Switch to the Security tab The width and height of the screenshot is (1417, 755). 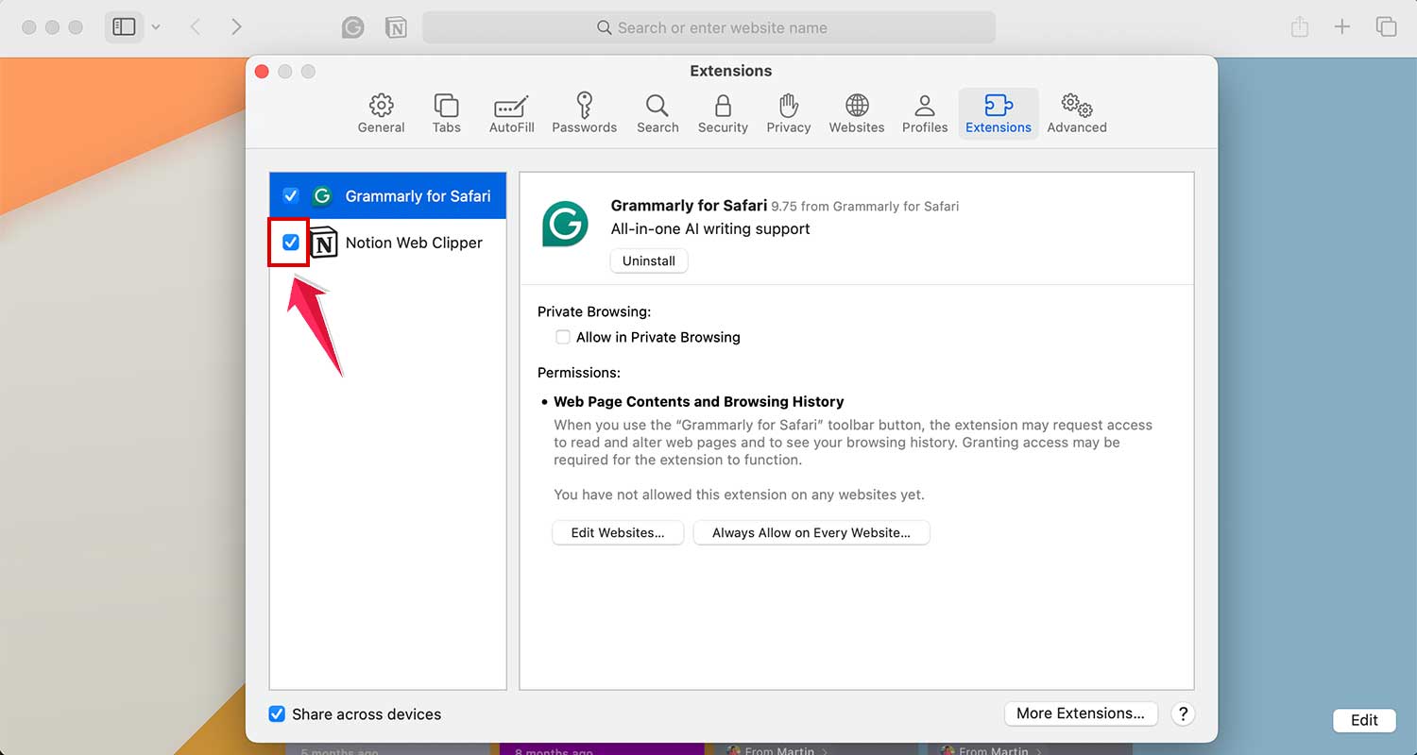tap(722, 113)
